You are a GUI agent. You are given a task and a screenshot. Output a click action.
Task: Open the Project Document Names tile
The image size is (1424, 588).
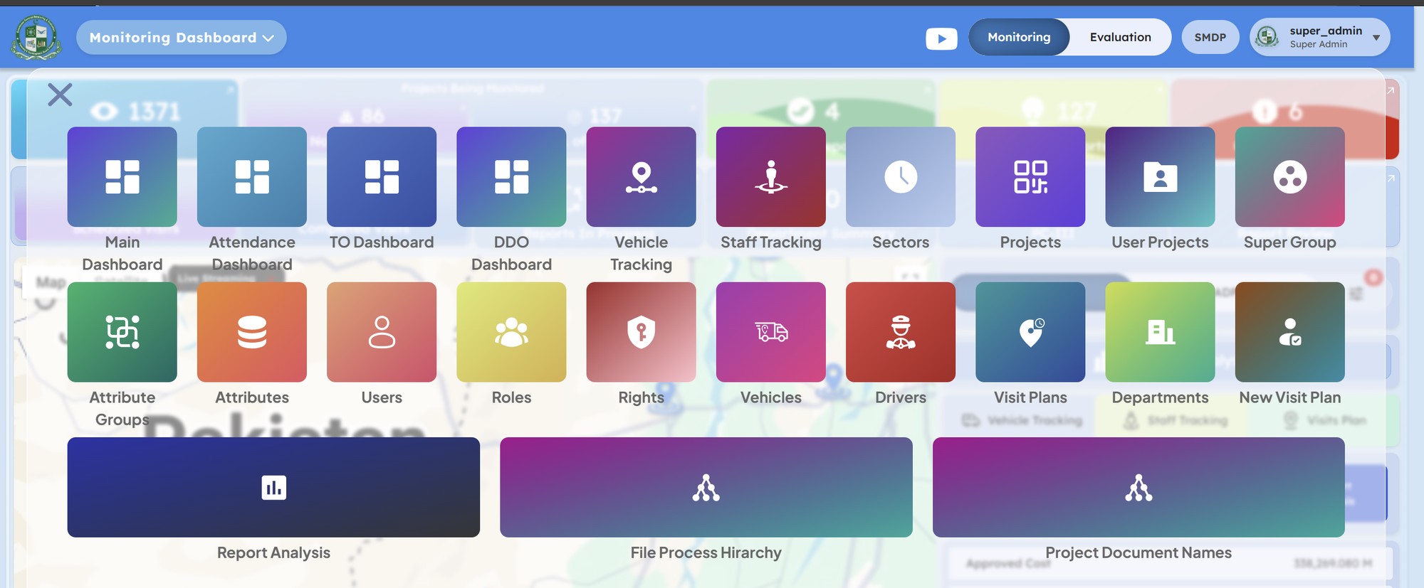coord(1138,487)
